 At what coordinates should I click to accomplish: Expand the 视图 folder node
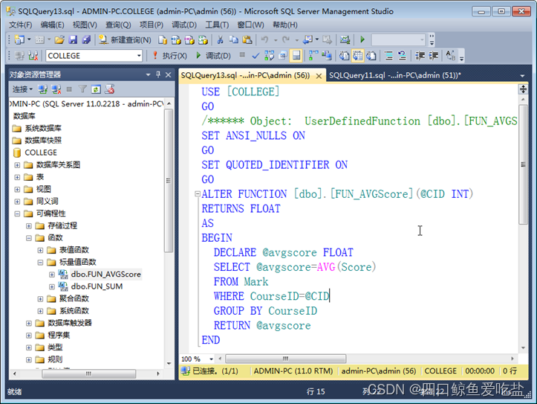coord(17,189)
